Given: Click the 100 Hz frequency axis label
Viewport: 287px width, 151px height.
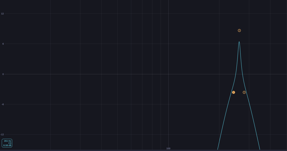Looking at the screenshot, I should click(168, 148).
